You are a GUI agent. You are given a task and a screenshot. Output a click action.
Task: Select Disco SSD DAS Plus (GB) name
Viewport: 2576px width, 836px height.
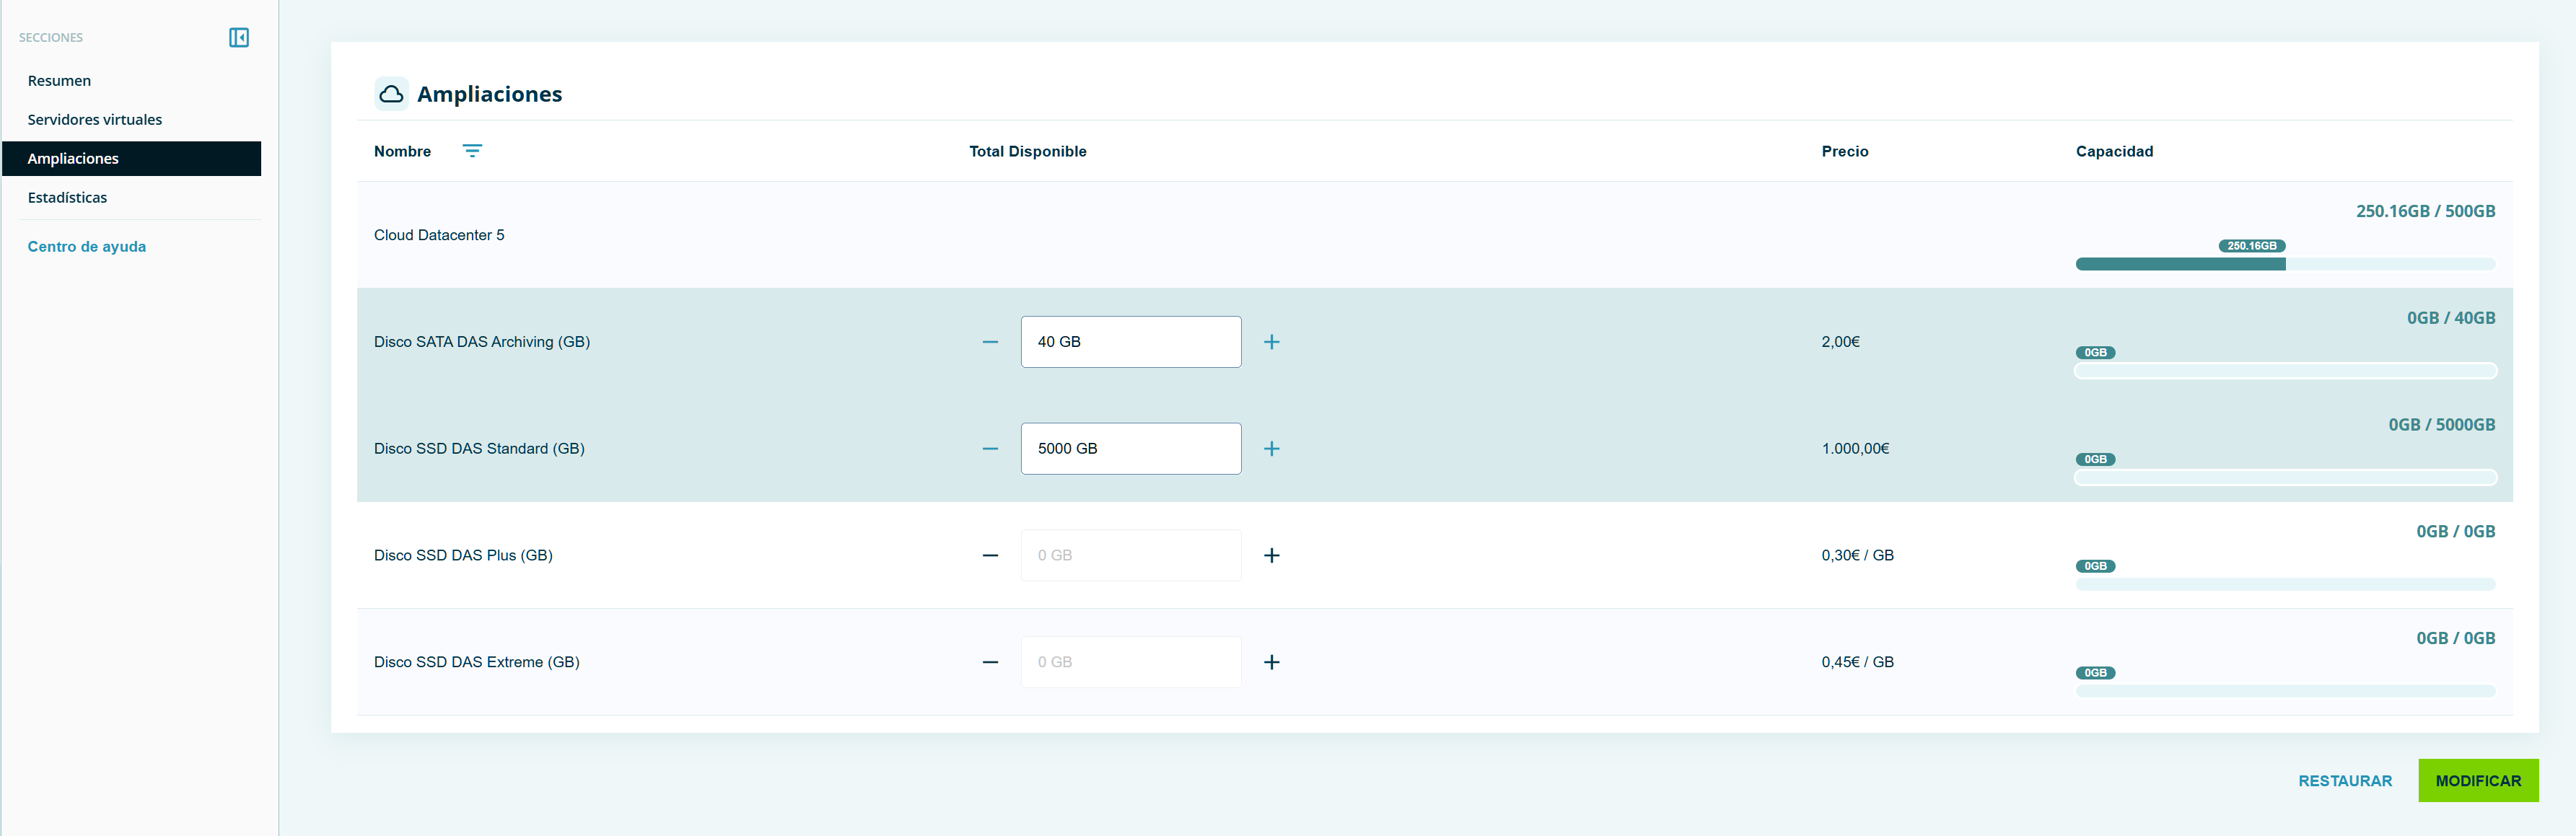click(463, 555)
